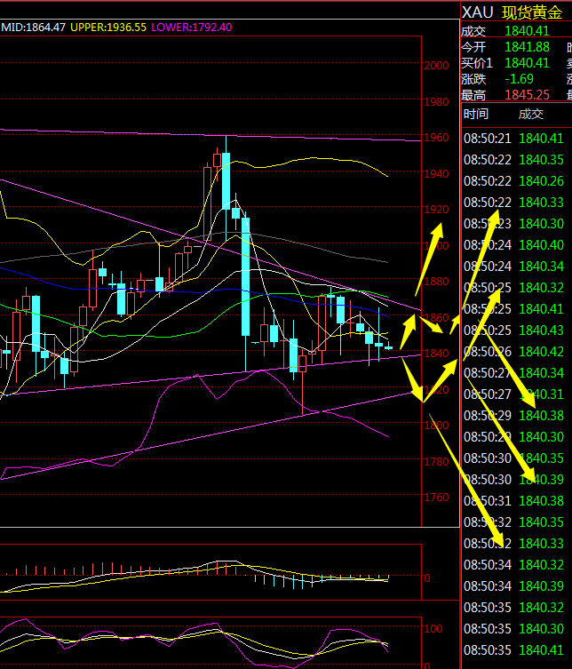The width and height of the screenshot is (572, 669).
Task: Click the 1760 level on price axis
Action: [x=436, y=498]
